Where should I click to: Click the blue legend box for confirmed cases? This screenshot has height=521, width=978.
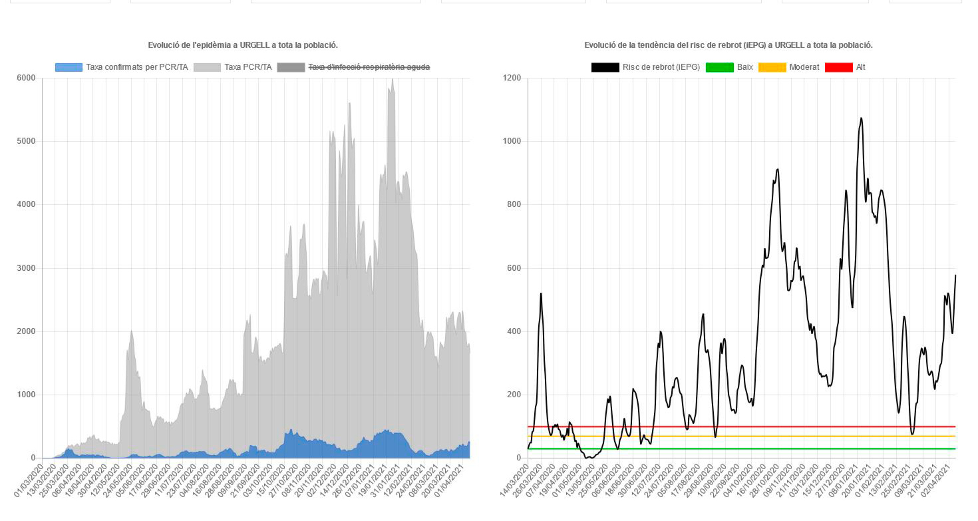[69, 67]
